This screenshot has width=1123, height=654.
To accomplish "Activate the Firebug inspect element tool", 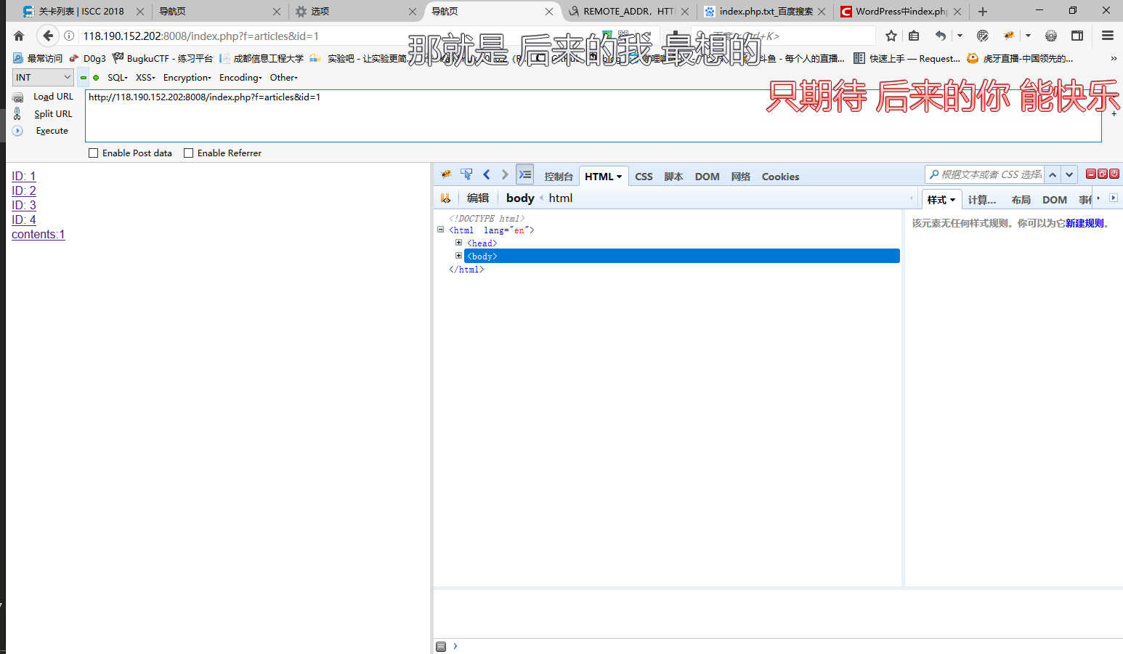I will coord(466,174).
